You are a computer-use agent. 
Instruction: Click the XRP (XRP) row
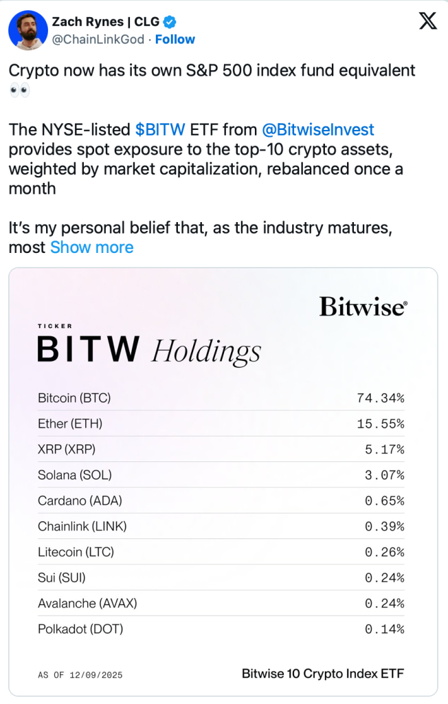[x=221, y=449]
